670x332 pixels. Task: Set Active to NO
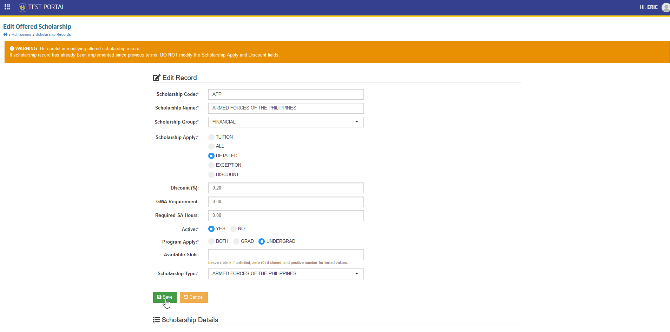(234, 229)
